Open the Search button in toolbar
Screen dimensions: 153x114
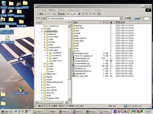point(61,14)
